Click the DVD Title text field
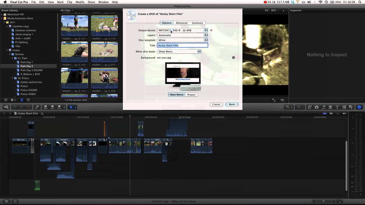Viewport: 365px width, 205px height. (x=182, y=46)
